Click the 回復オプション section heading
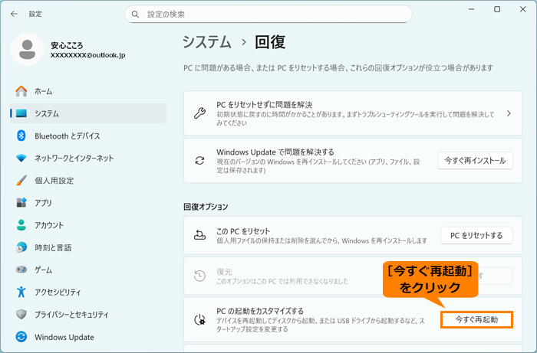This screenshot has height=353, width=537. (x=206, y=207)
